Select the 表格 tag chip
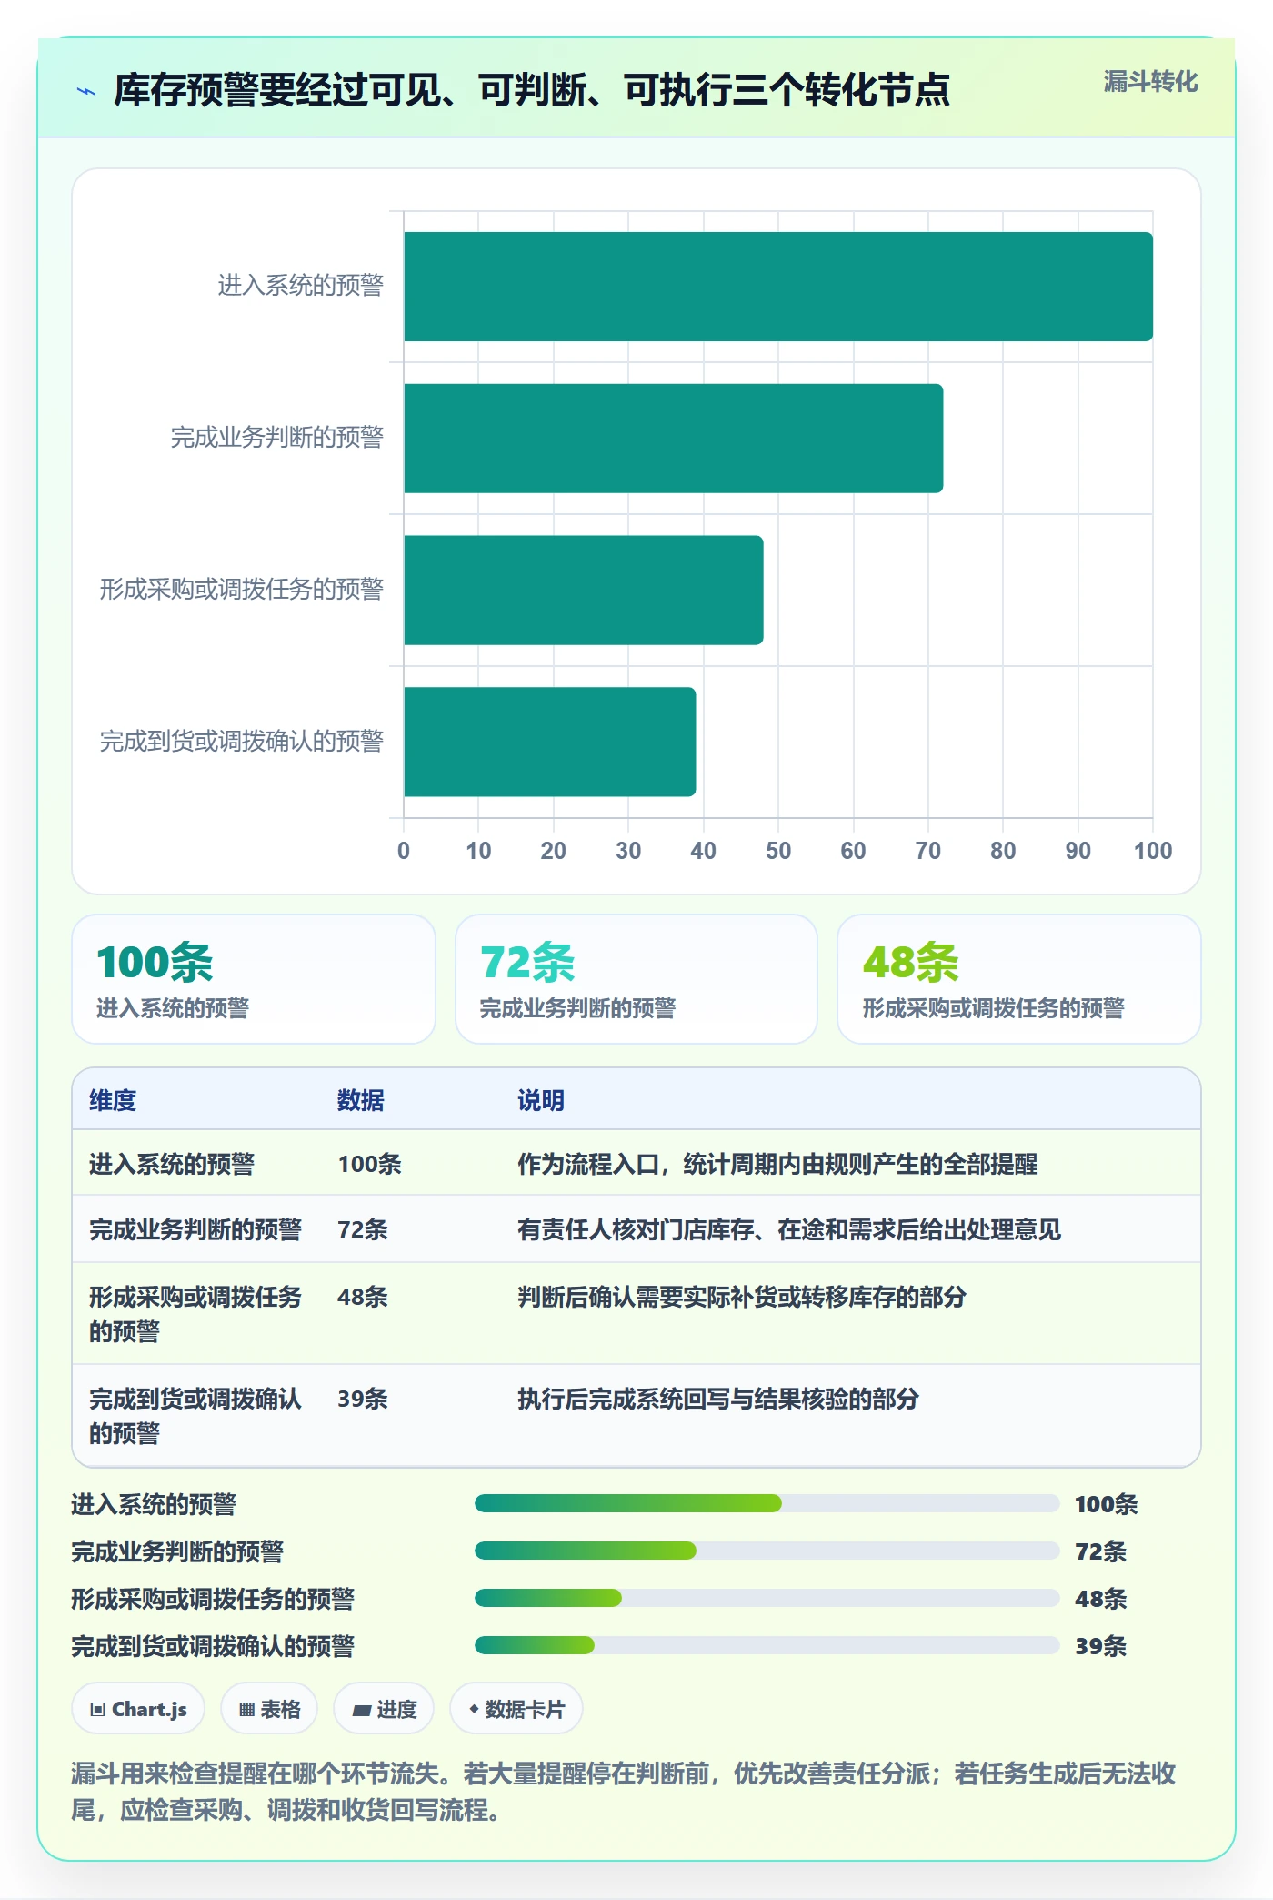 pos(269,1709)
